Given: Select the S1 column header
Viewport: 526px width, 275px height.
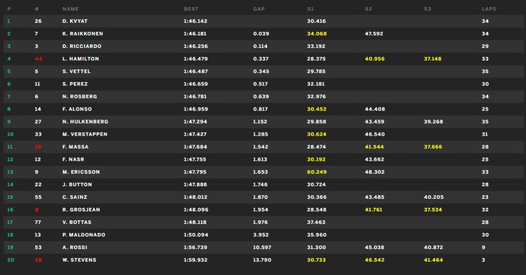Looking at the screenshot, I should [310, 9].
